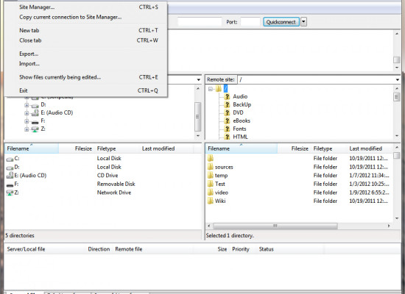Expand the E: (Audio CD) tree node
The height and width of the screenshot is (294, 405).
[x=27, y=113]
